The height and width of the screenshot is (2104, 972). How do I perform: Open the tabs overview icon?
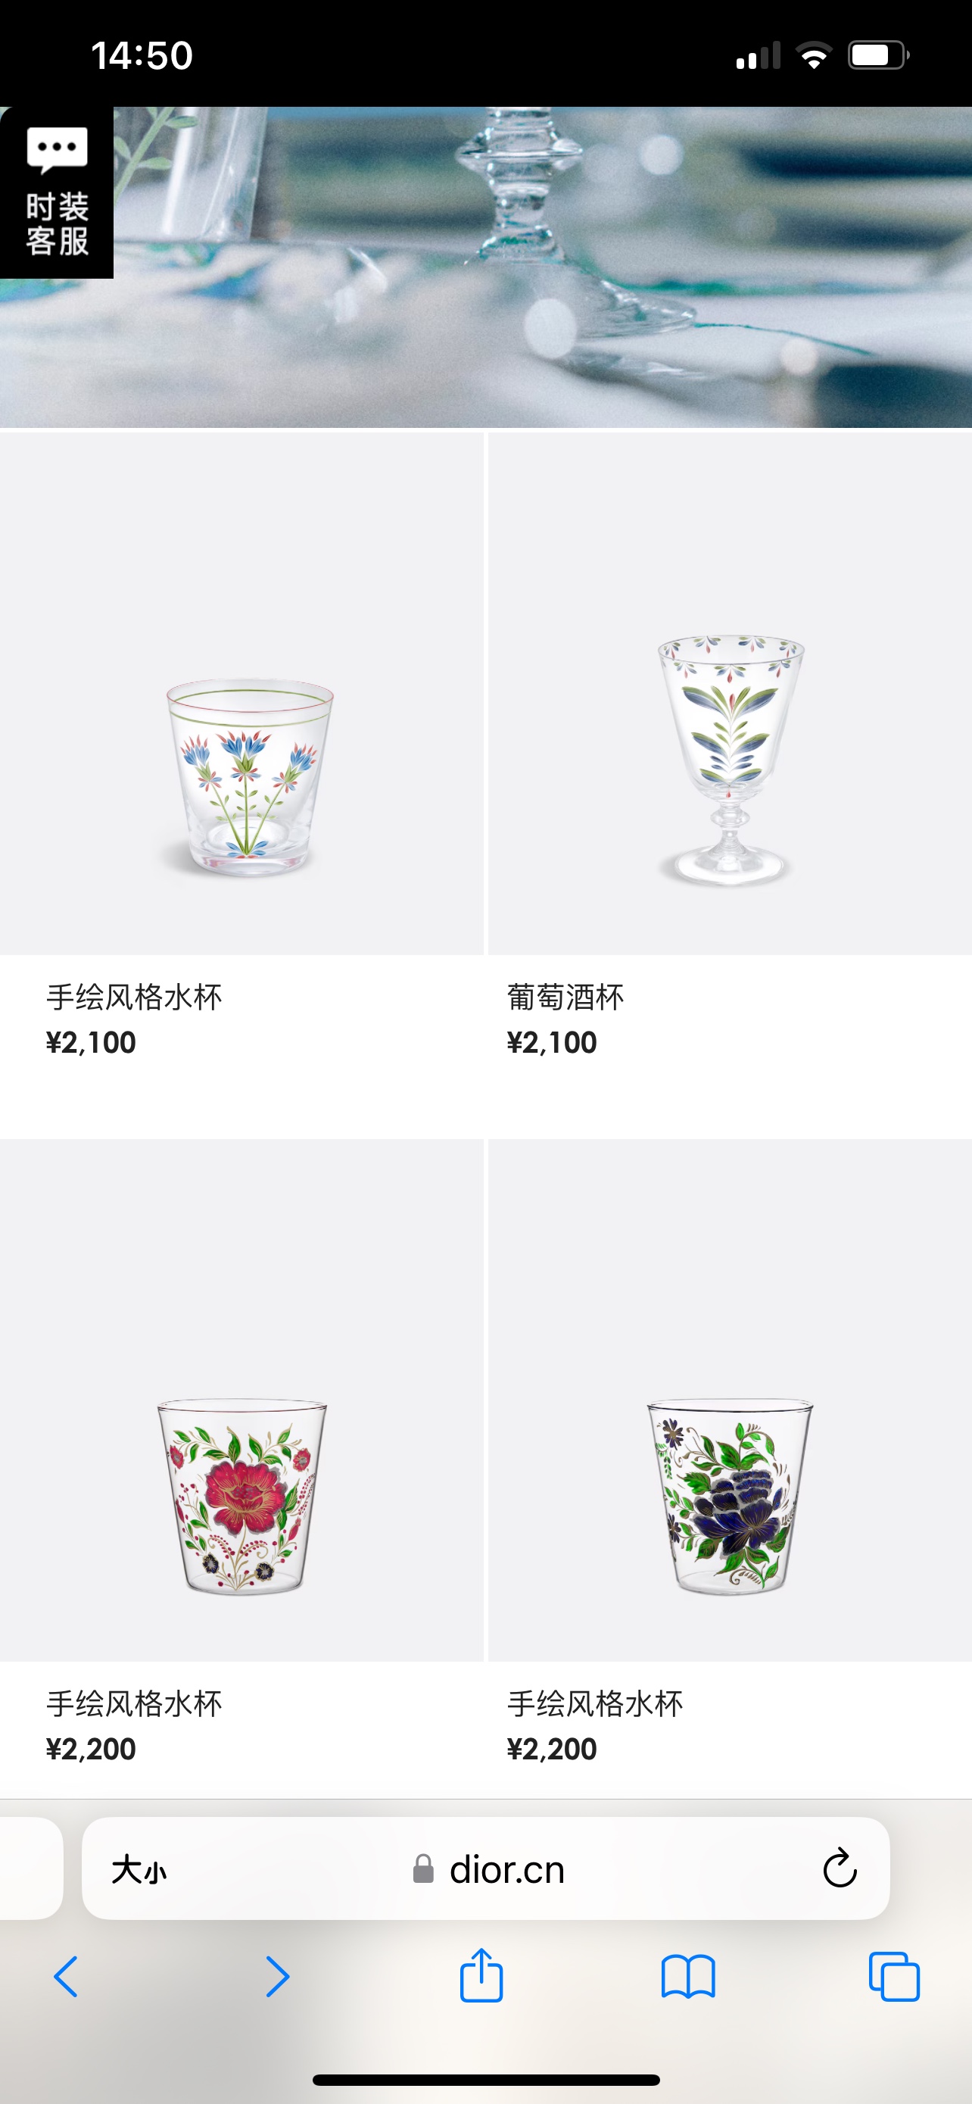pos(895,1977)
